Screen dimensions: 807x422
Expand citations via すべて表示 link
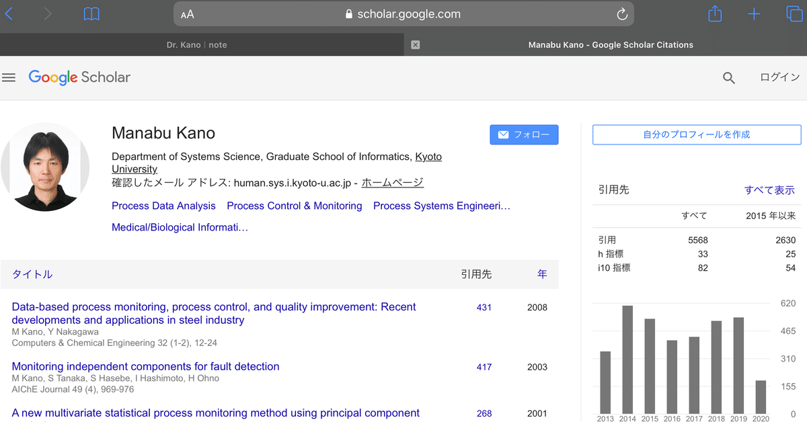(769, 190)
